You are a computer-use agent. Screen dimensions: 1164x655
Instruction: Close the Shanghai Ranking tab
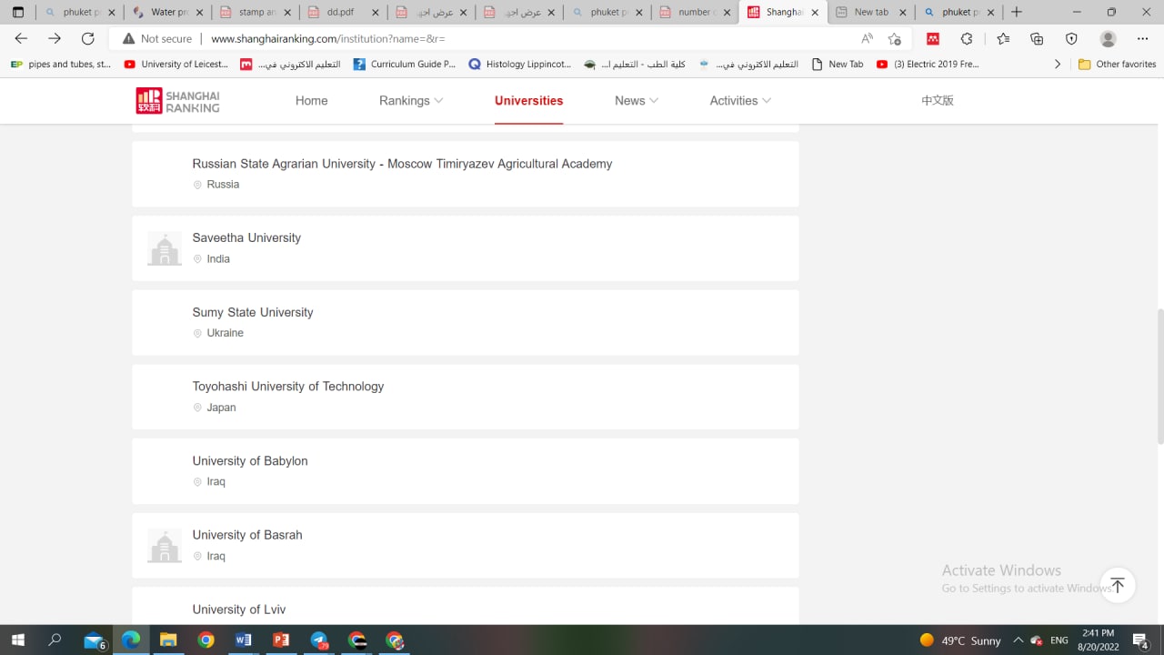(x=815, y=12)
